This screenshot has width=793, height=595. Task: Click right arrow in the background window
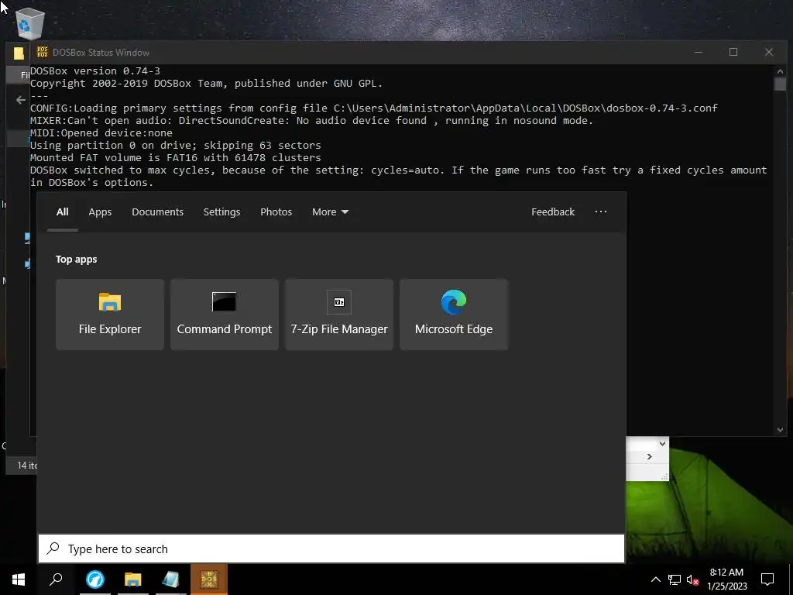(x=650, y=457)
